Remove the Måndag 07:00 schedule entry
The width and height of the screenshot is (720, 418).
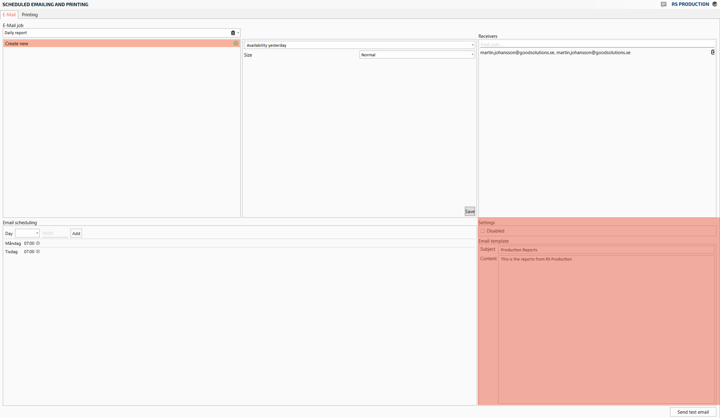(38, 243)
